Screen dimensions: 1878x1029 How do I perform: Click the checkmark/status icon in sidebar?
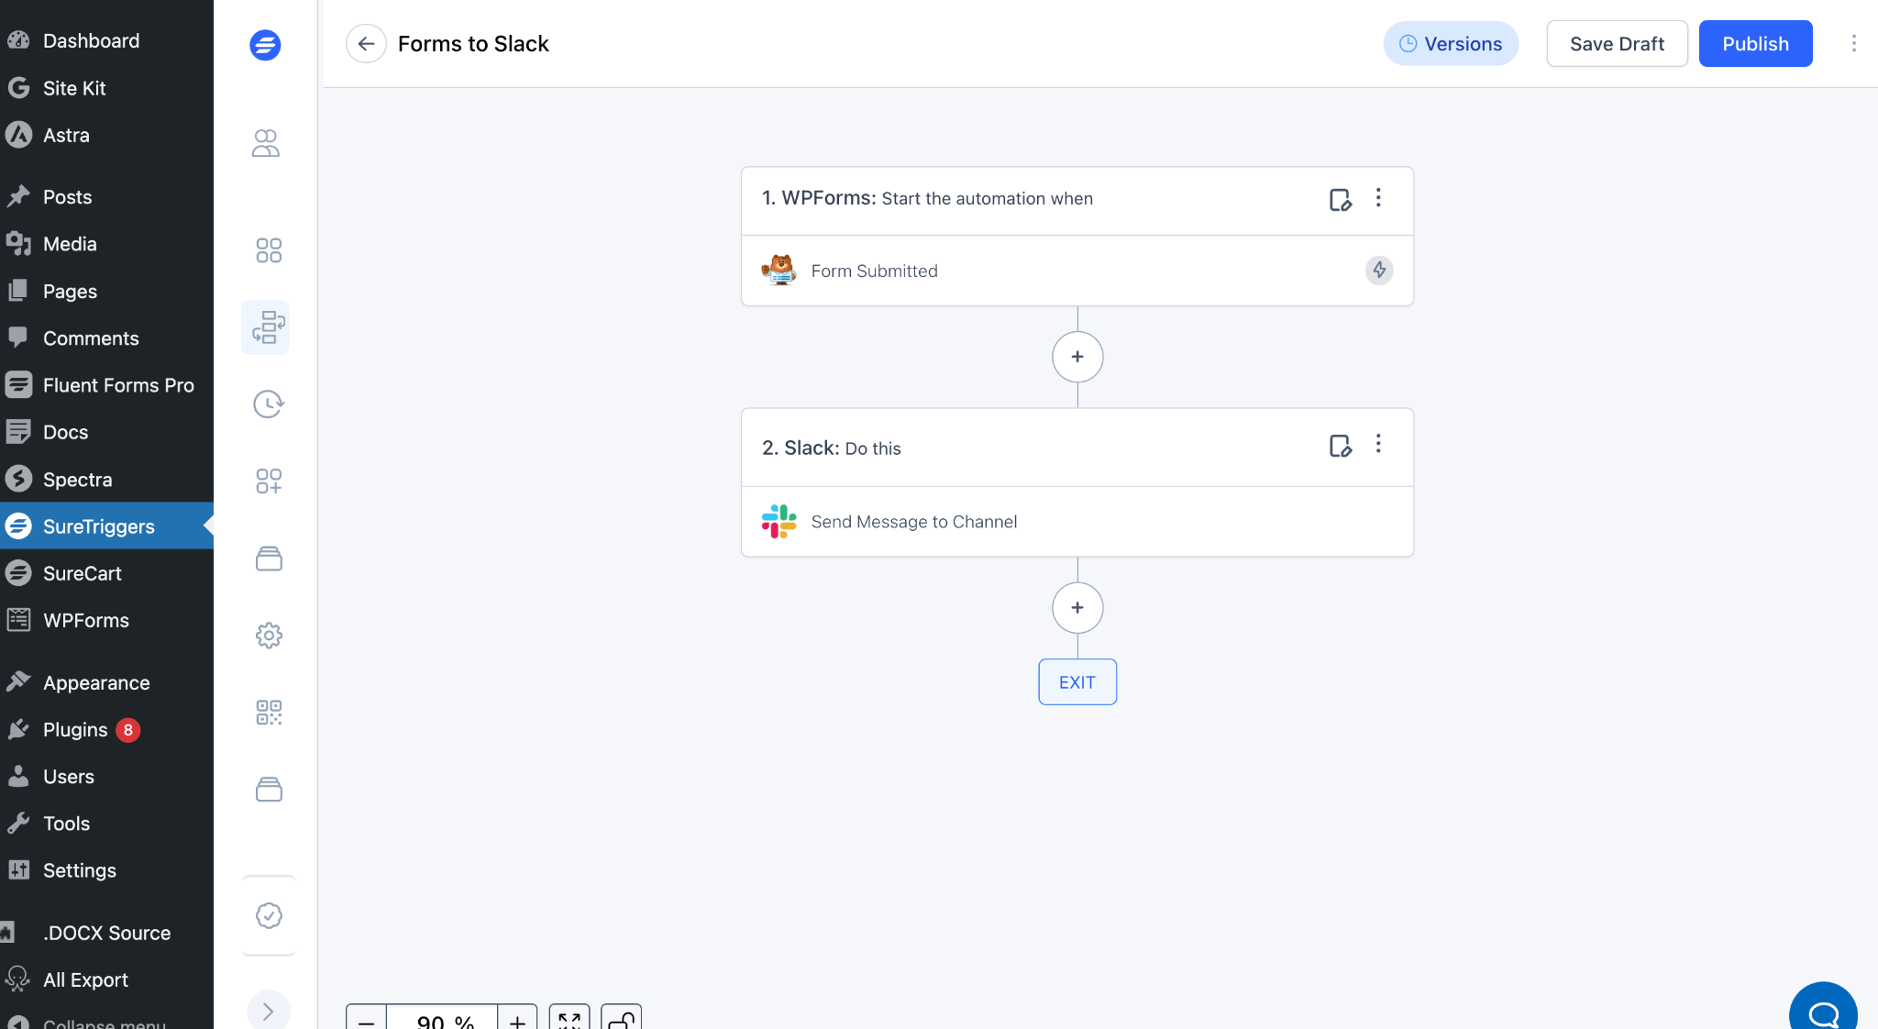267,916
